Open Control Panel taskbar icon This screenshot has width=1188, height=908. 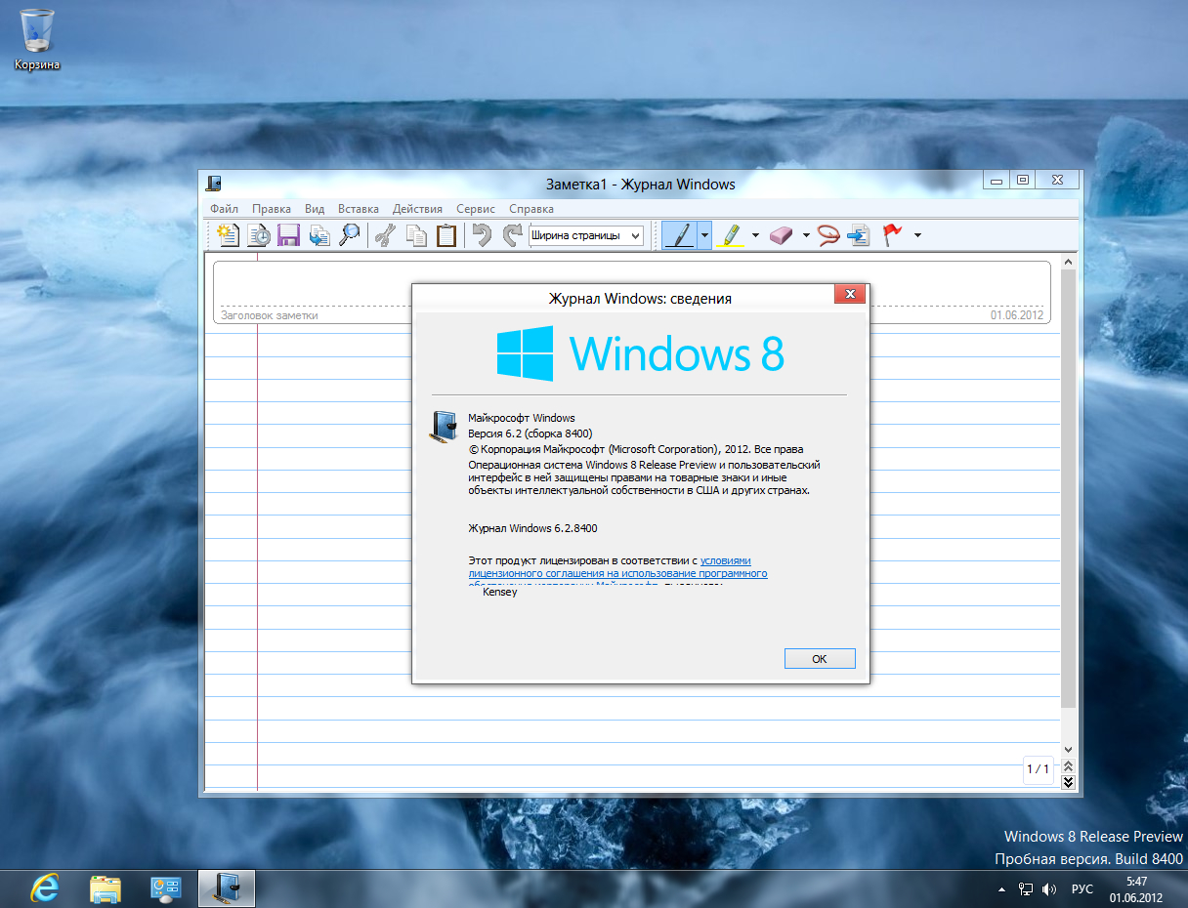166,887
